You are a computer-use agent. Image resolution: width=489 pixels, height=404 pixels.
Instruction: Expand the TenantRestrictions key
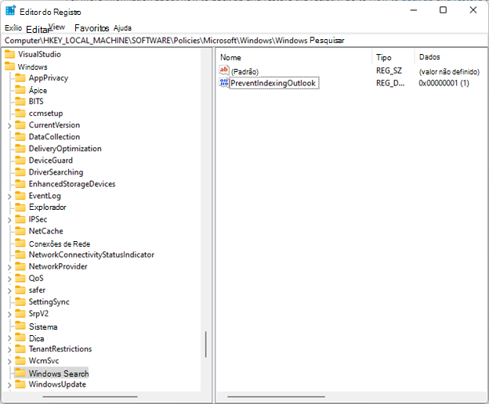(x=9, y=350)
